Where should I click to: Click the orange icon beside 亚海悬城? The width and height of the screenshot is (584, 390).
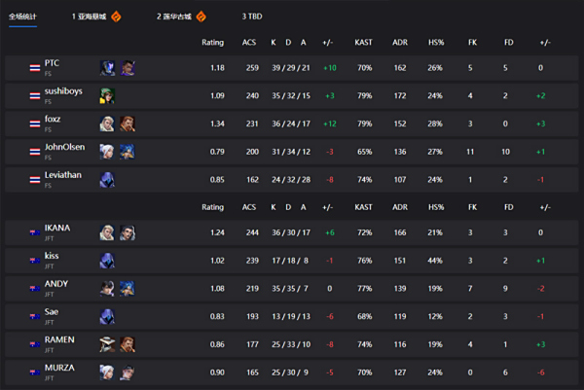[116, 17]
